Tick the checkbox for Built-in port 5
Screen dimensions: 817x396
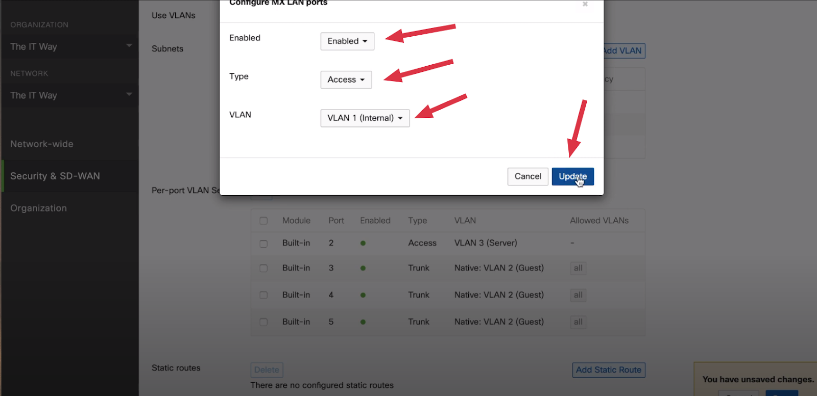(x=263, y=322)
